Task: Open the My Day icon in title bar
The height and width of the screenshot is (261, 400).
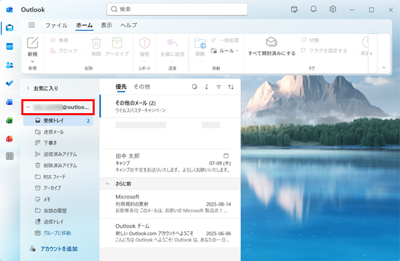Action: tap(295, 10)
